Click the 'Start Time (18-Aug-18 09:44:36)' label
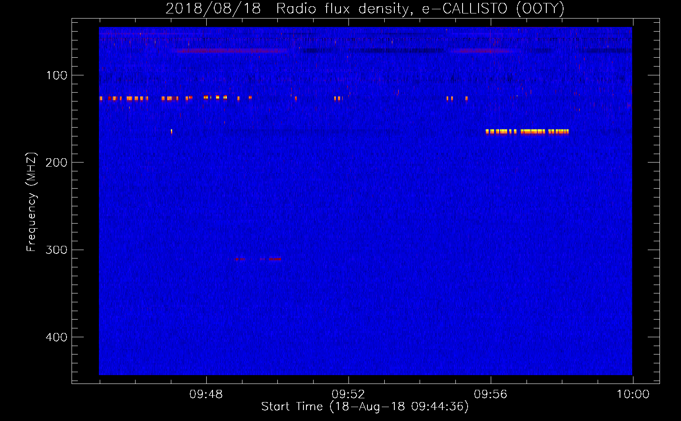 click(365, 407)
